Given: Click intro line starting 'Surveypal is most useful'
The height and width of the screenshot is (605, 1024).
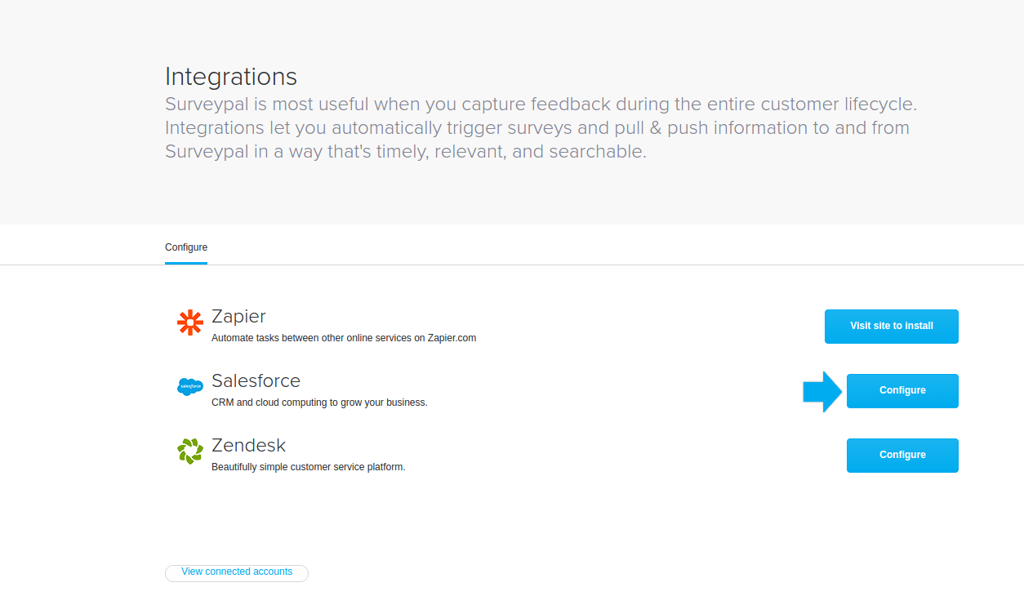Looking at the screenshot, I should click(x=541, y=105).
